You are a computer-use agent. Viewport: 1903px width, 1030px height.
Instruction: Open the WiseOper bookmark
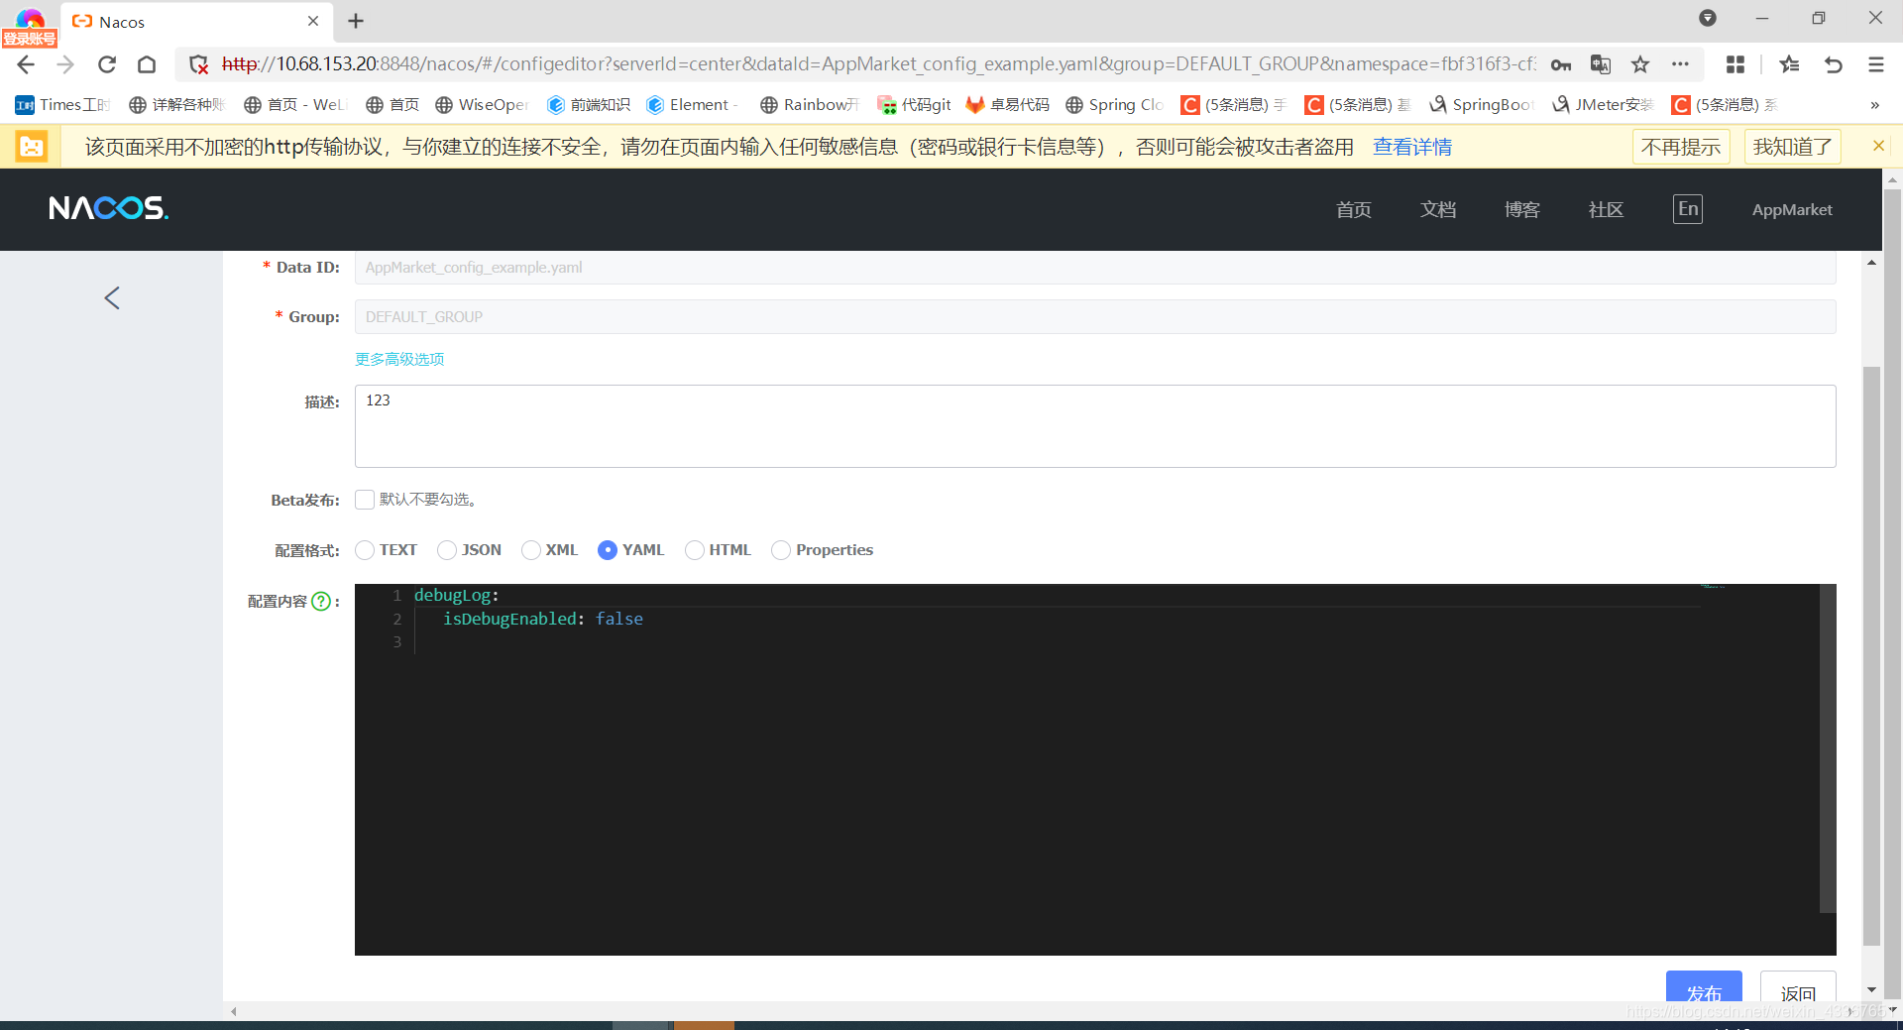pyautogui.click(x=482, y=104)
